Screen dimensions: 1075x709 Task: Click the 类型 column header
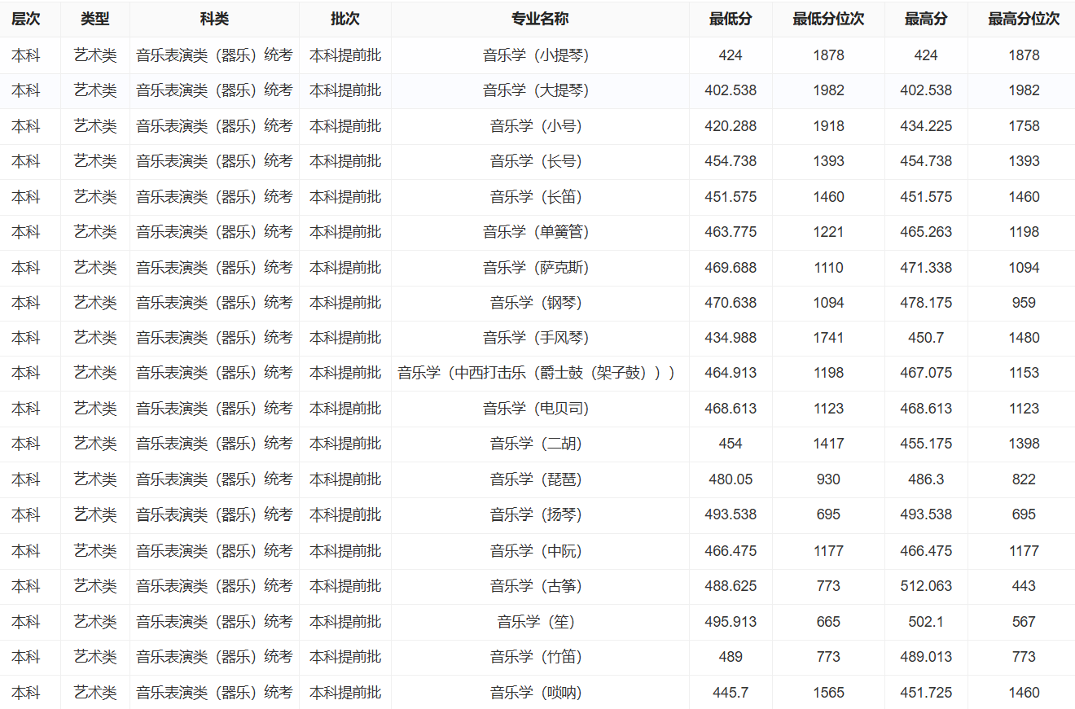95,19
